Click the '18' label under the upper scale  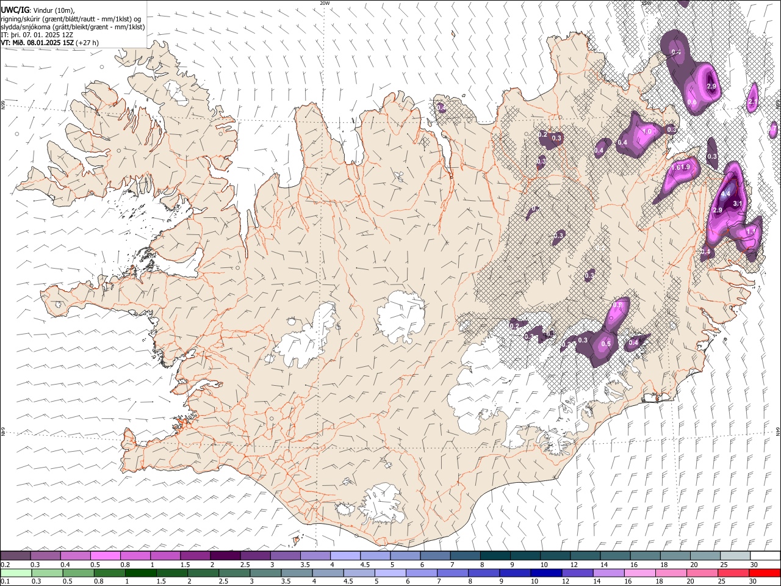tap(664, 565)
